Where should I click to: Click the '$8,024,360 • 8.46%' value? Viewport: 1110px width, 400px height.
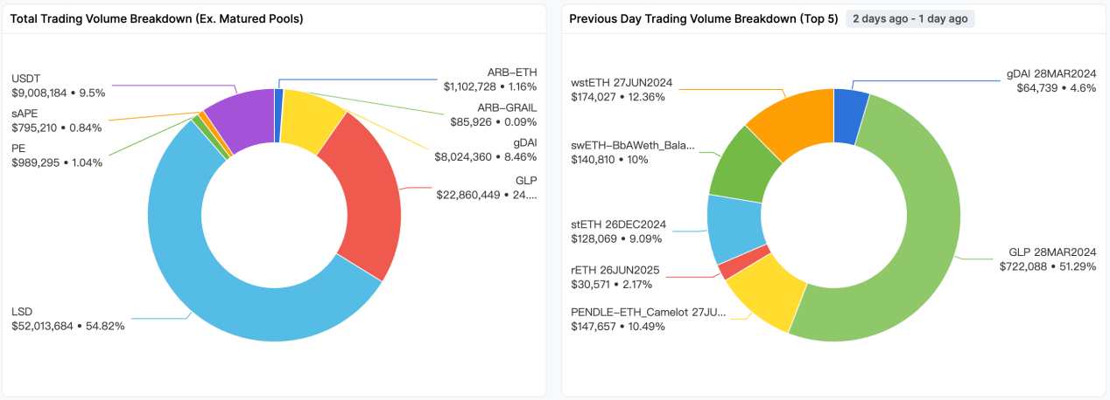tap(486, 157)
